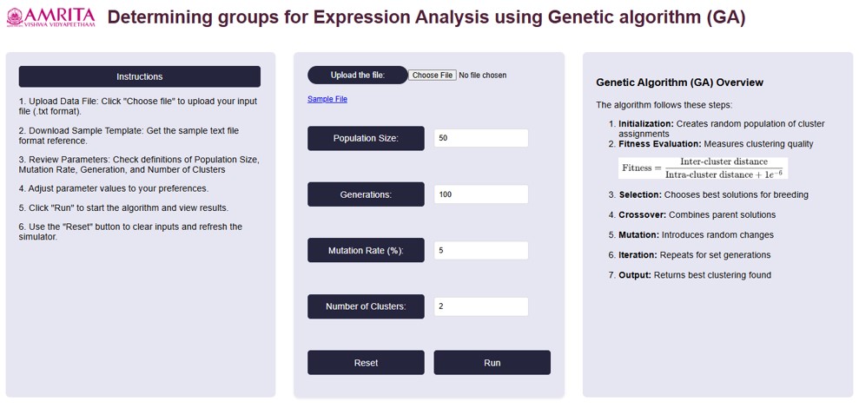Click the Choose File button

click(x=433, y=76)
